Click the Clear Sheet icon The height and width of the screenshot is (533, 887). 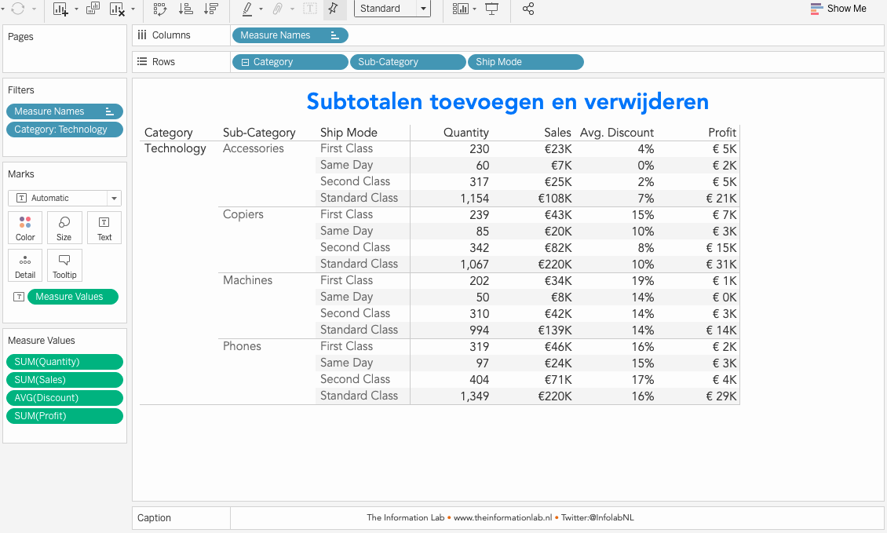[117, 9]
